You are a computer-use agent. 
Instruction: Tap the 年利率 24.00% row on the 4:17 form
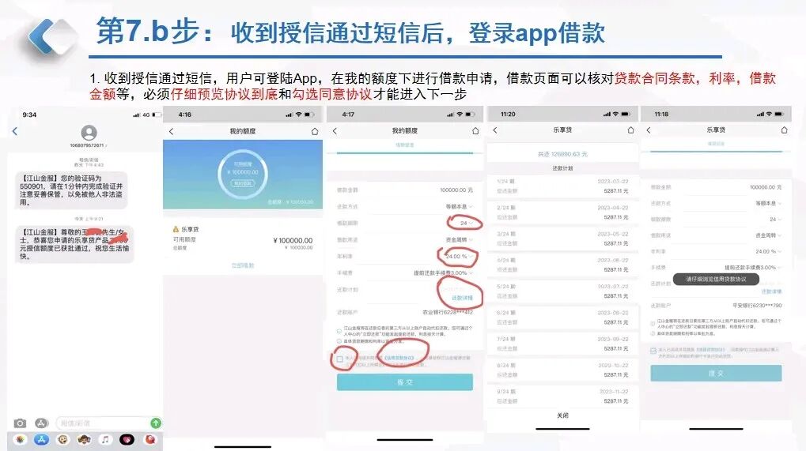(x=404, y=256)
